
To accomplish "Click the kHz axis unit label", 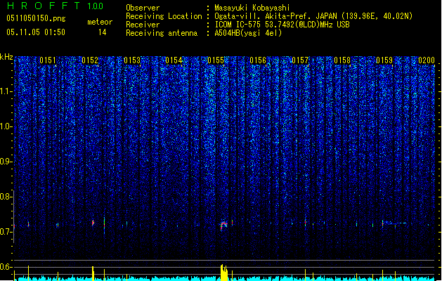I will pos(6,57).
